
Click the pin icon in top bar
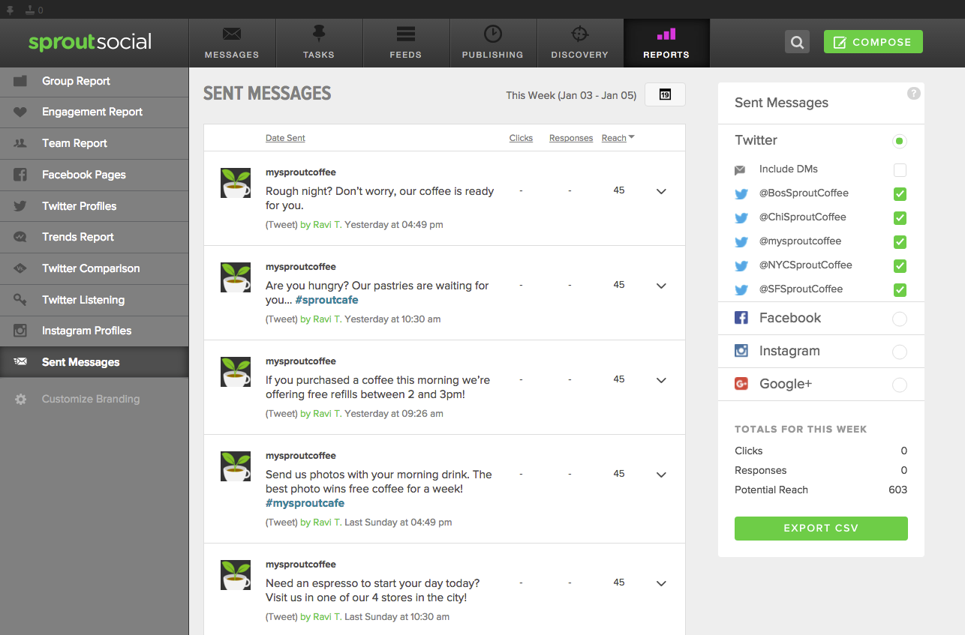coord(11,10)
